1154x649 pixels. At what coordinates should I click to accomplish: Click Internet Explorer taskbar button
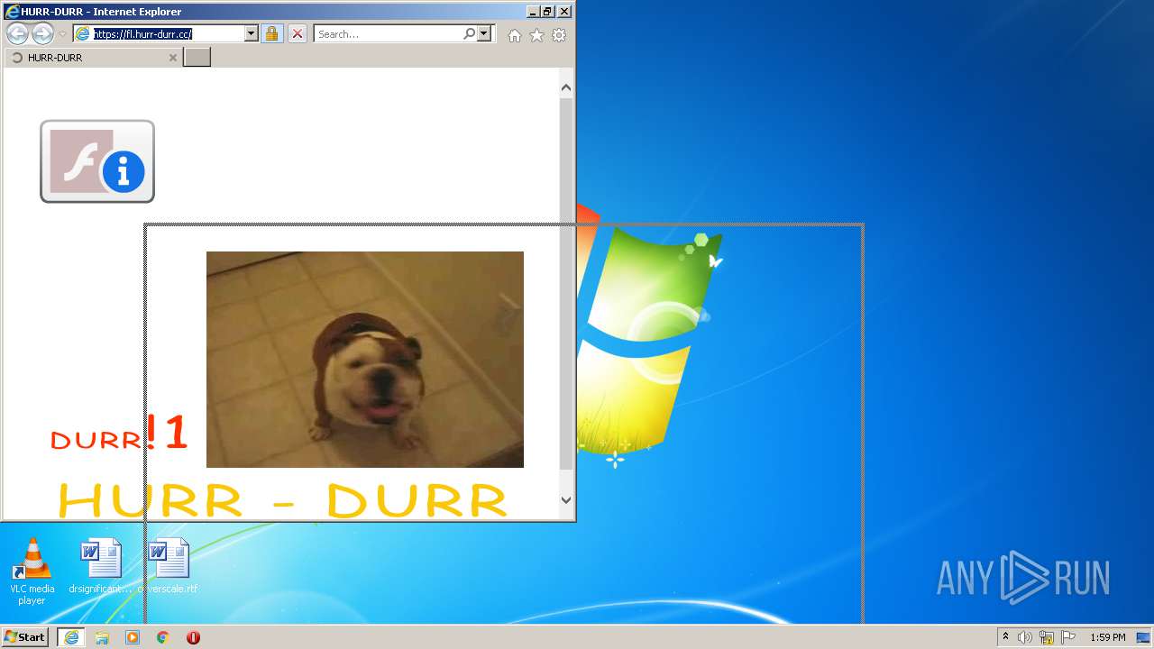click(x=71, y=637)
